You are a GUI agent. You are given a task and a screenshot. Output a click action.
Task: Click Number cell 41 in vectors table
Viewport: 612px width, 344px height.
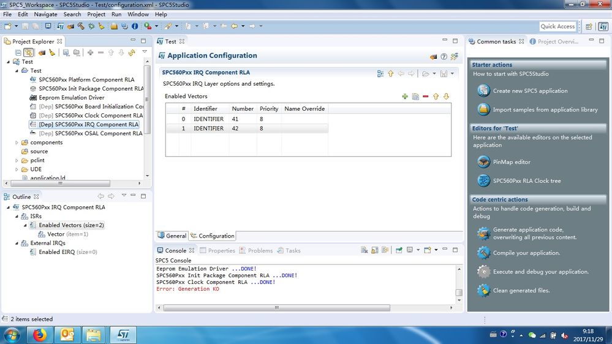[243, 119]
